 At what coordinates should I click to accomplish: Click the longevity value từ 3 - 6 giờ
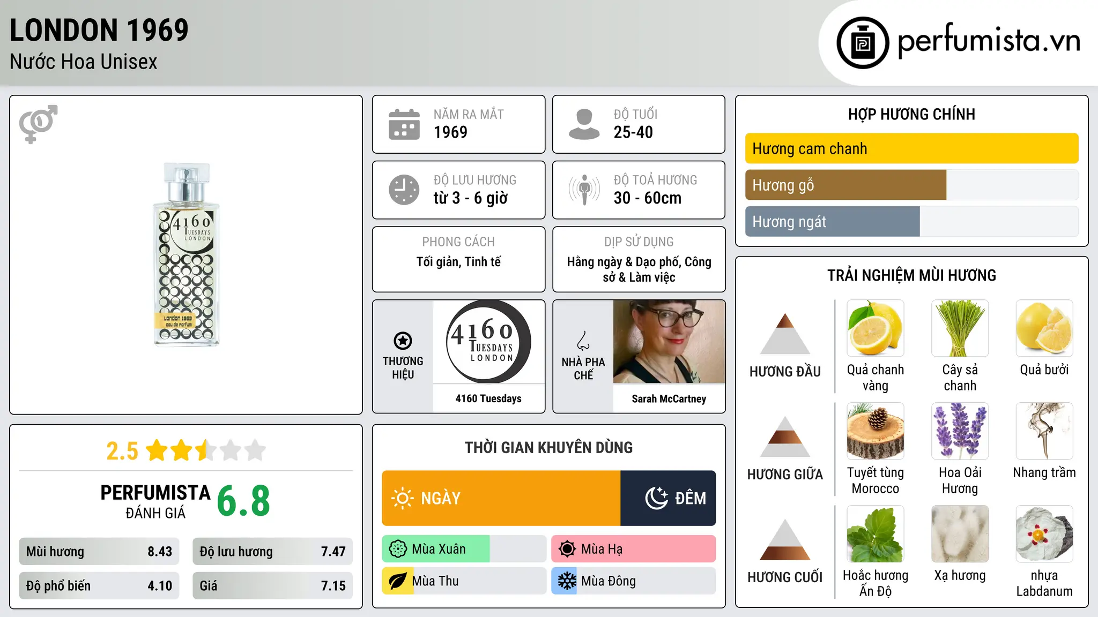coord(471,198)
